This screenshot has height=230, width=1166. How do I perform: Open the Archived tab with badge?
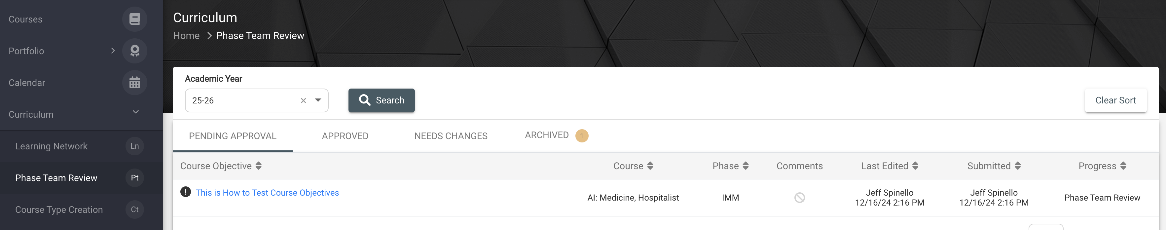[556, 135]
